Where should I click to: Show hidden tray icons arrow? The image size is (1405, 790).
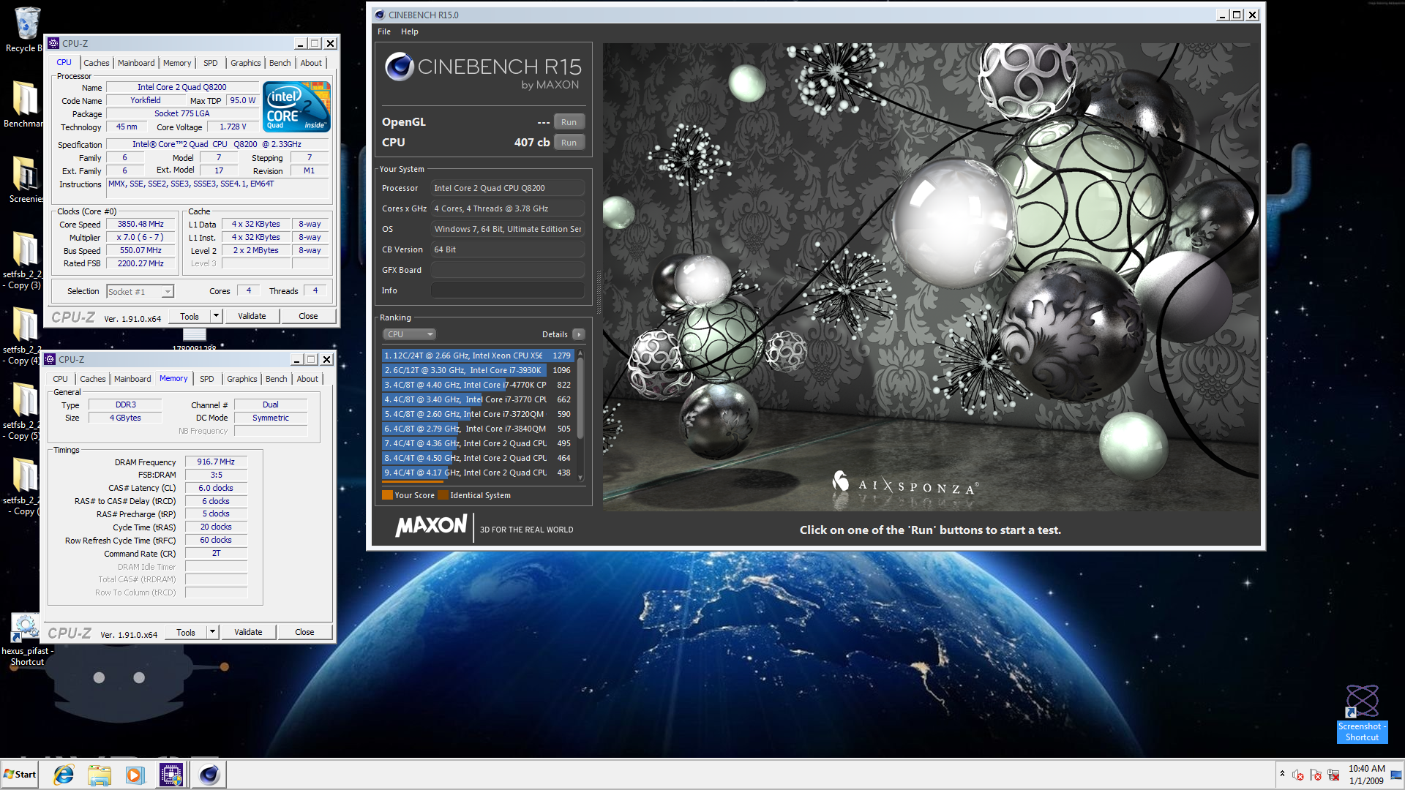1282,774
